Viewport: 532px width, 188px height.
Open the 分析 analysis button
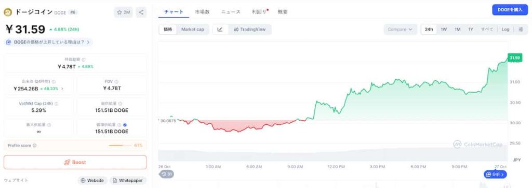tap(495, 175)
